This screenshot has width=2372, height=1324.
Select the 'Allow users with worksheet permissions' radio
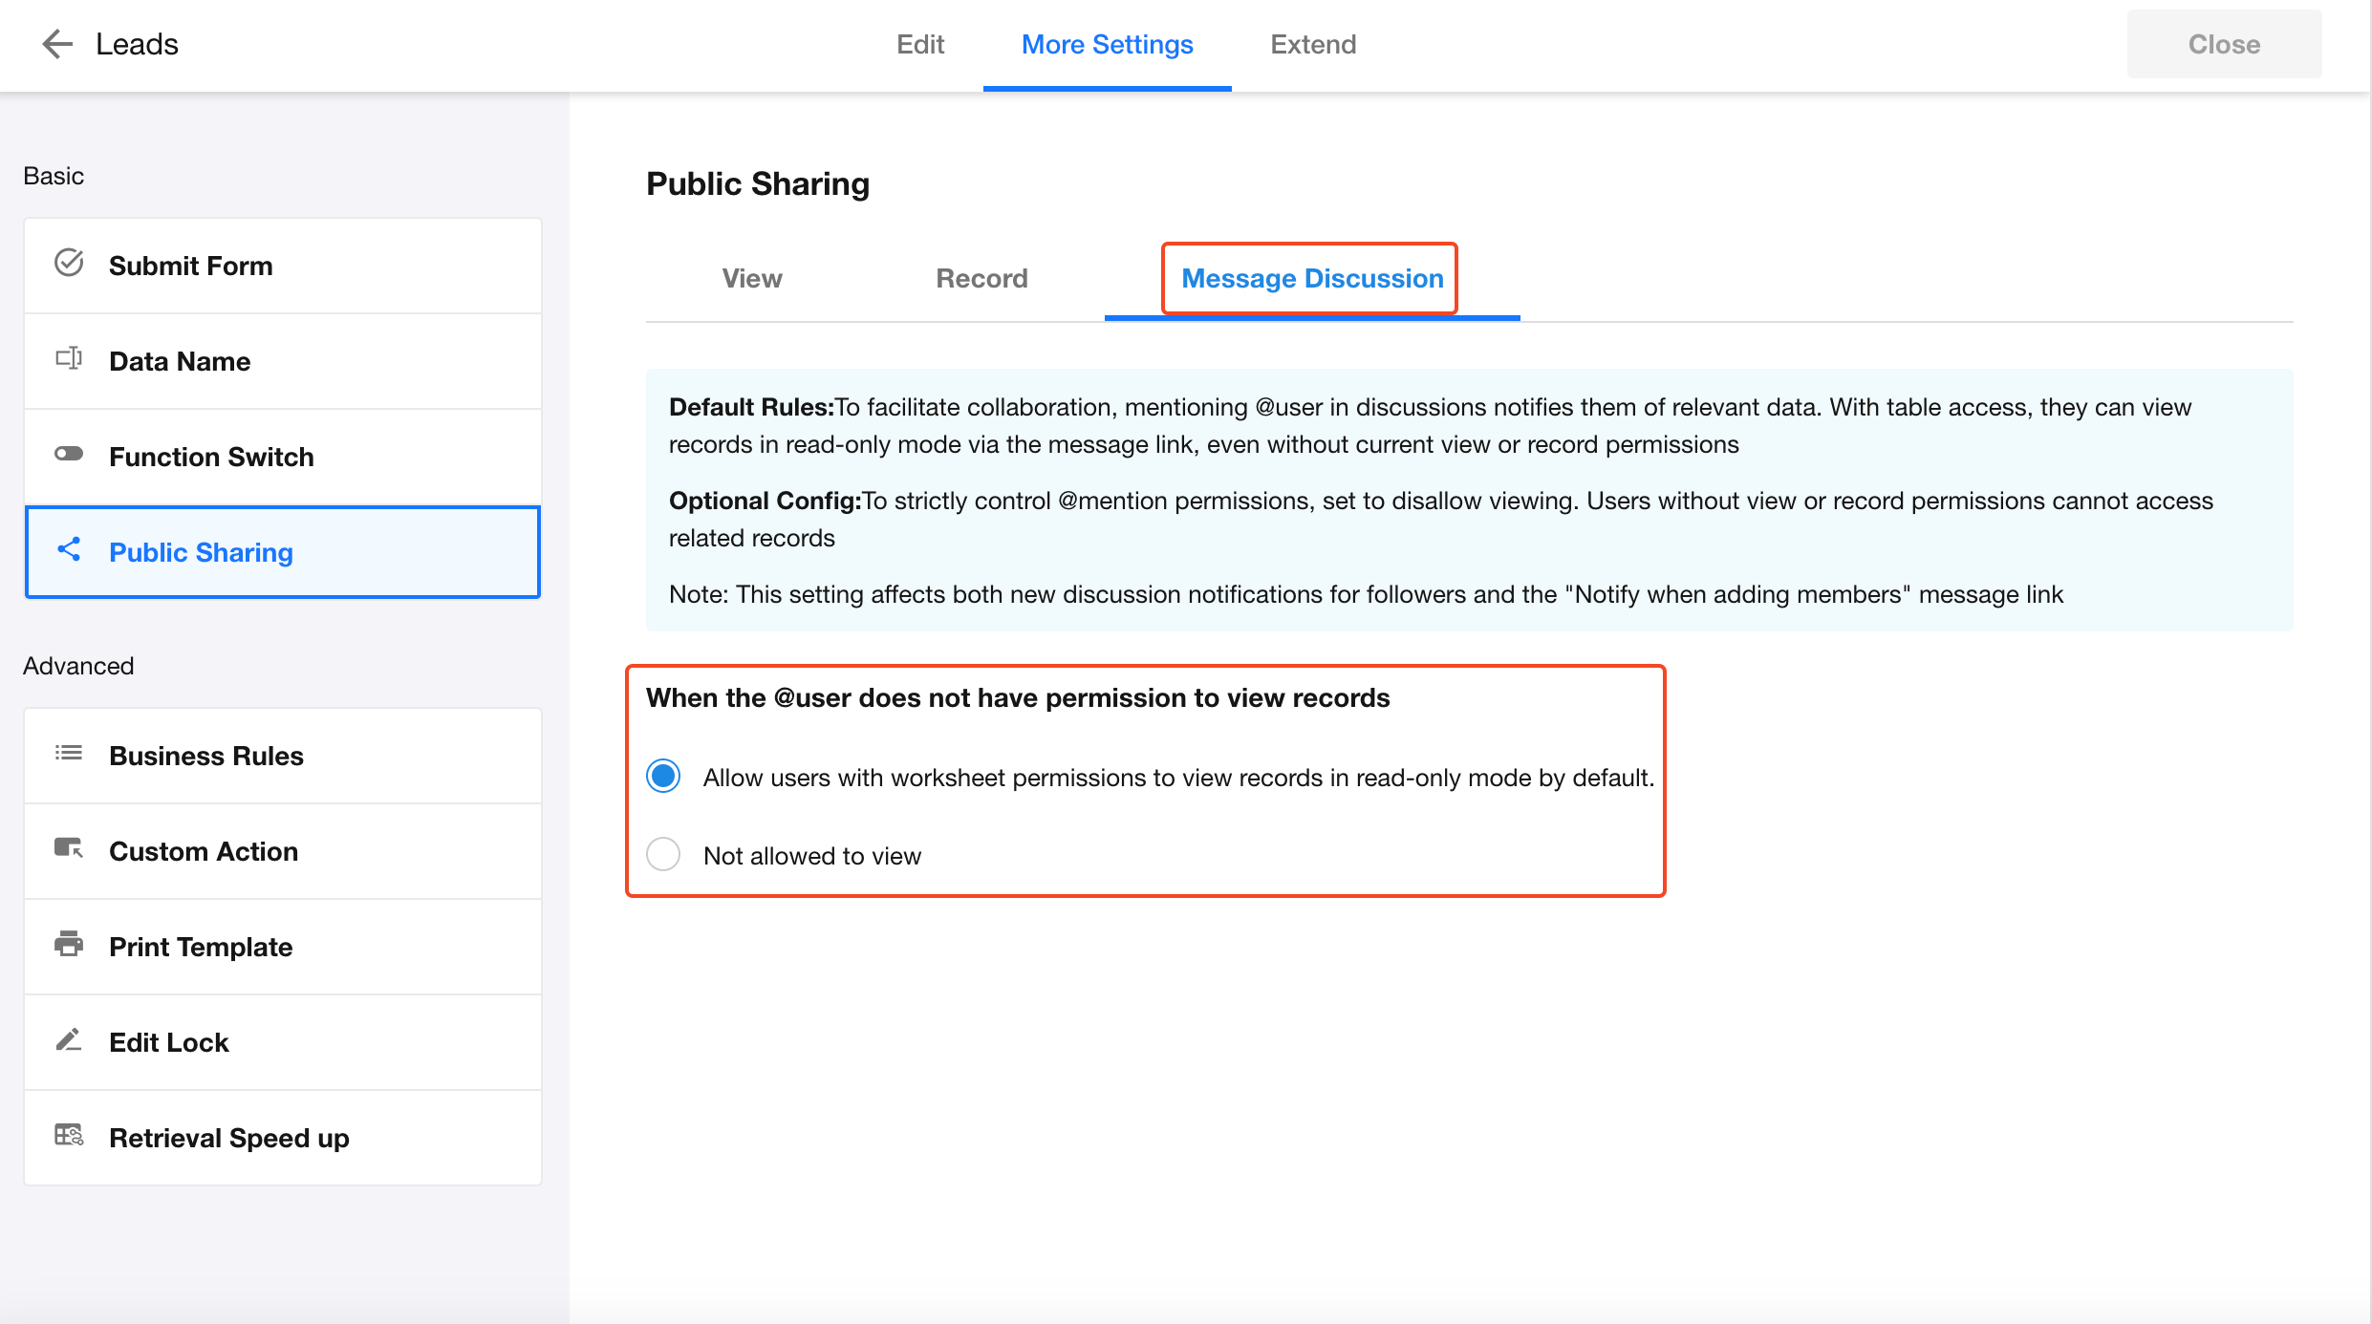point(663,776)
